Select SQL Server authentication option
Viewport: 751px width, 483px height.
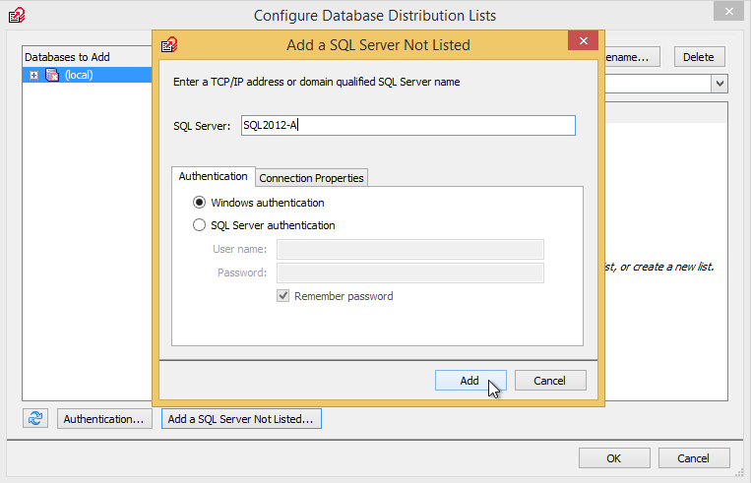pos(200,225)
